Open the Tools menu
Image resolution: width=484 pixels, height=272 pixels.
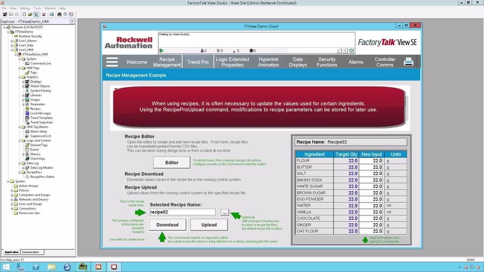pyautogui.click(x=37, y=8)
